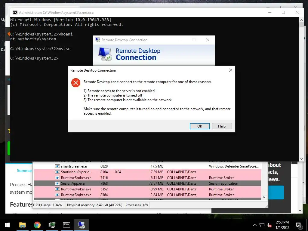Minimize the Administrator cmd.exe window
308x231 pixels.
(270, 12)
